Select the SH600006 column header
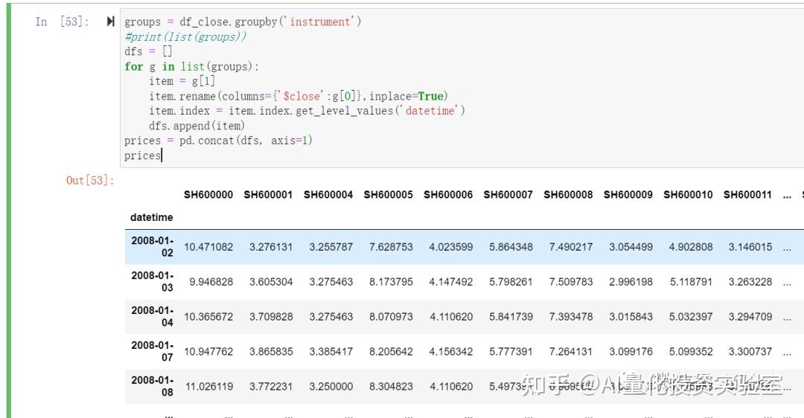Viewport: 804px width, 418px height. pyautogui.click(x=448, y=195)
